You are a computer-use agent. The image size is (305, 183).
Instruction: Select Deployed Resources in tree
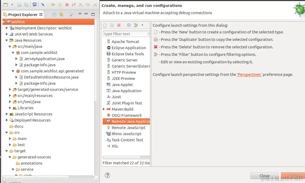pos(30,120)
